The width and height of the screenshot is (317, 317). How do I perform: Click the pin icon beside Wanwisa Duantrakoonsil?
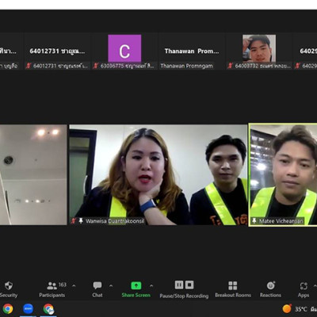81,220
